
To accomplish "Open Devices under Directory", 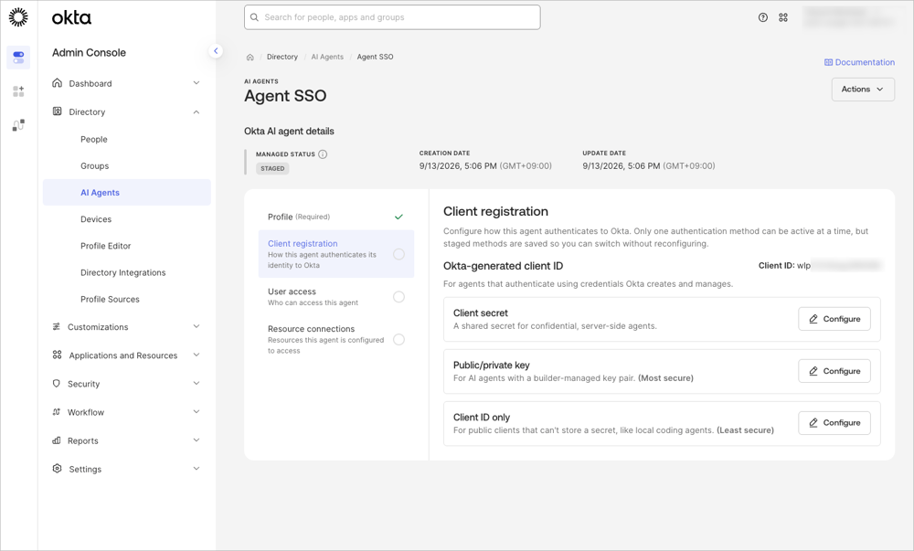I will click(96, 219).
